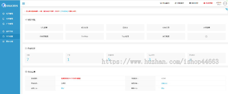228x94 pixels.
Task: Click the admin username text
Action: 219,3
